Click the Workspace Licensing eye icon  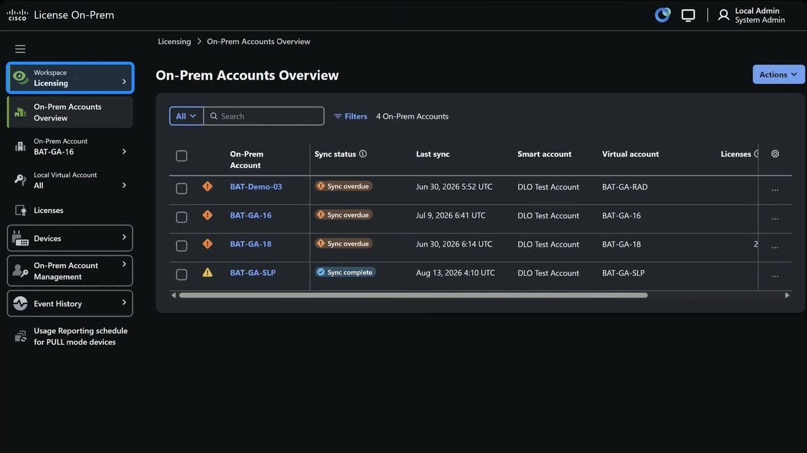coord(20,77)
